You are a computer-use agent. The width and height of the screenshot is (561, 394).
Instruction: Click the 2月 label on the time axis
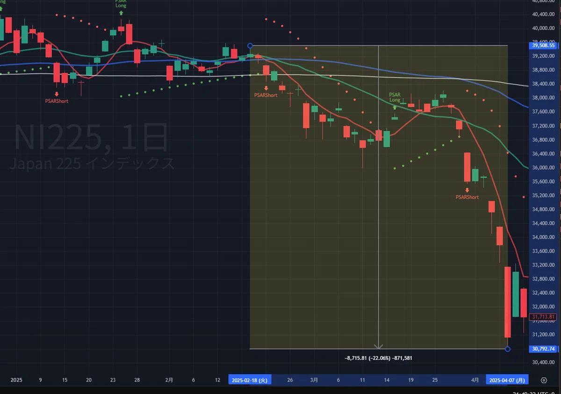tap(169, 380)
